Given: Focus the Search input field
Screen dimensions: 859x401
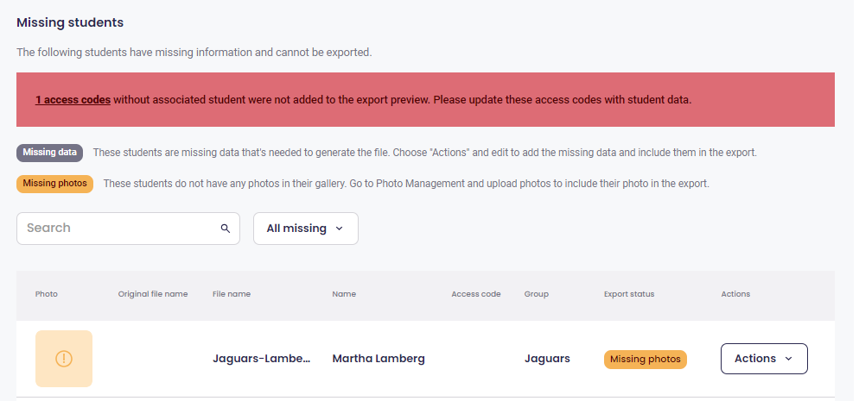Looking at the screenshot, I should point(128,229).
